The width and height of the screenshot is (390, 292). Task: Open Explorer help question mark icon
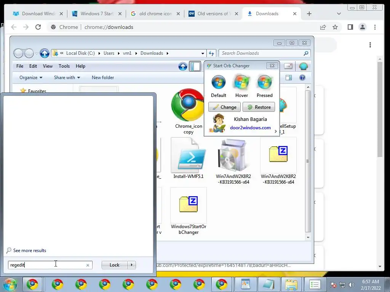(x=302, y=78)
